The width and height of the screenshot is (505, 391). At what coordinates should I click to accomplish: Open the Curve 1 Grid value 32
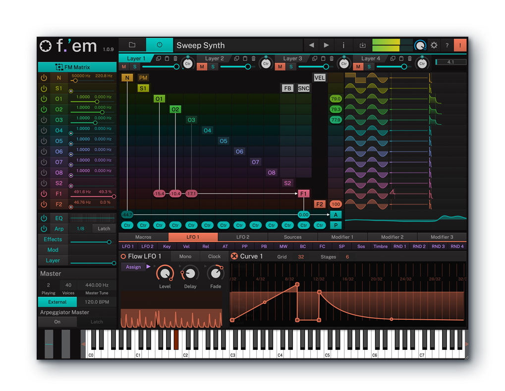pos(301,256)
